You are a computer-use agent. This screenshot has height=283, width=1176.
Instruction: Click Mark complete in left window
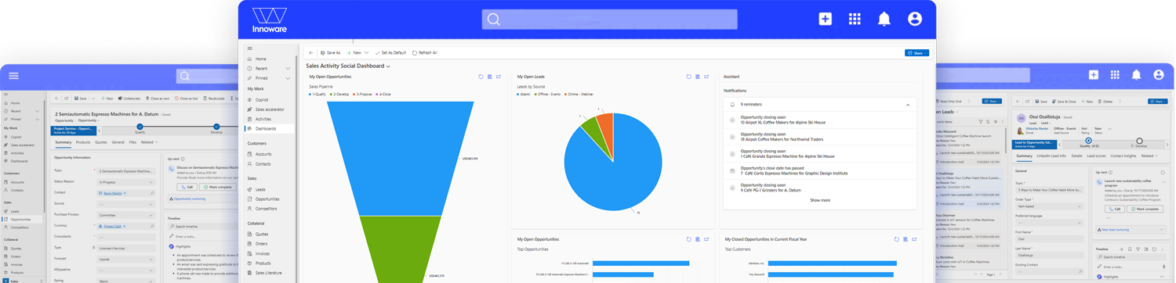click(217, 187)
